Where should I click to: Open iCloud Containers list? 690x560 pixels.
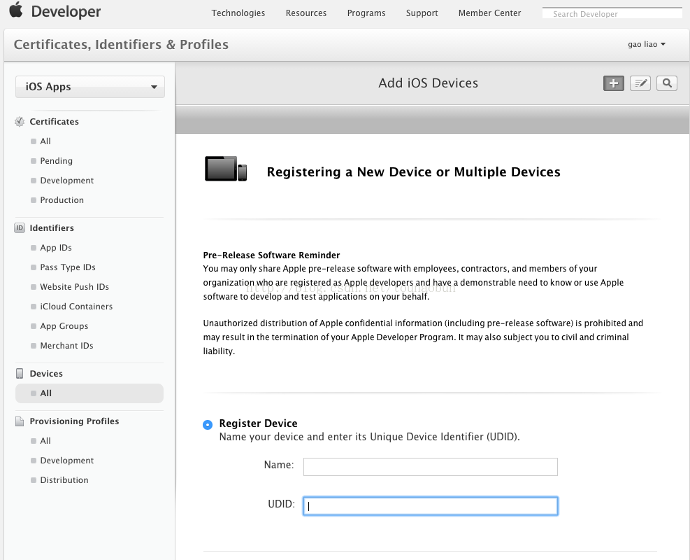(76, 307)
